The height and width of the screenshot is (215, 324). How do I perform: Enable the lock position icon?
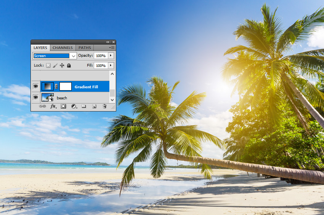62,65
